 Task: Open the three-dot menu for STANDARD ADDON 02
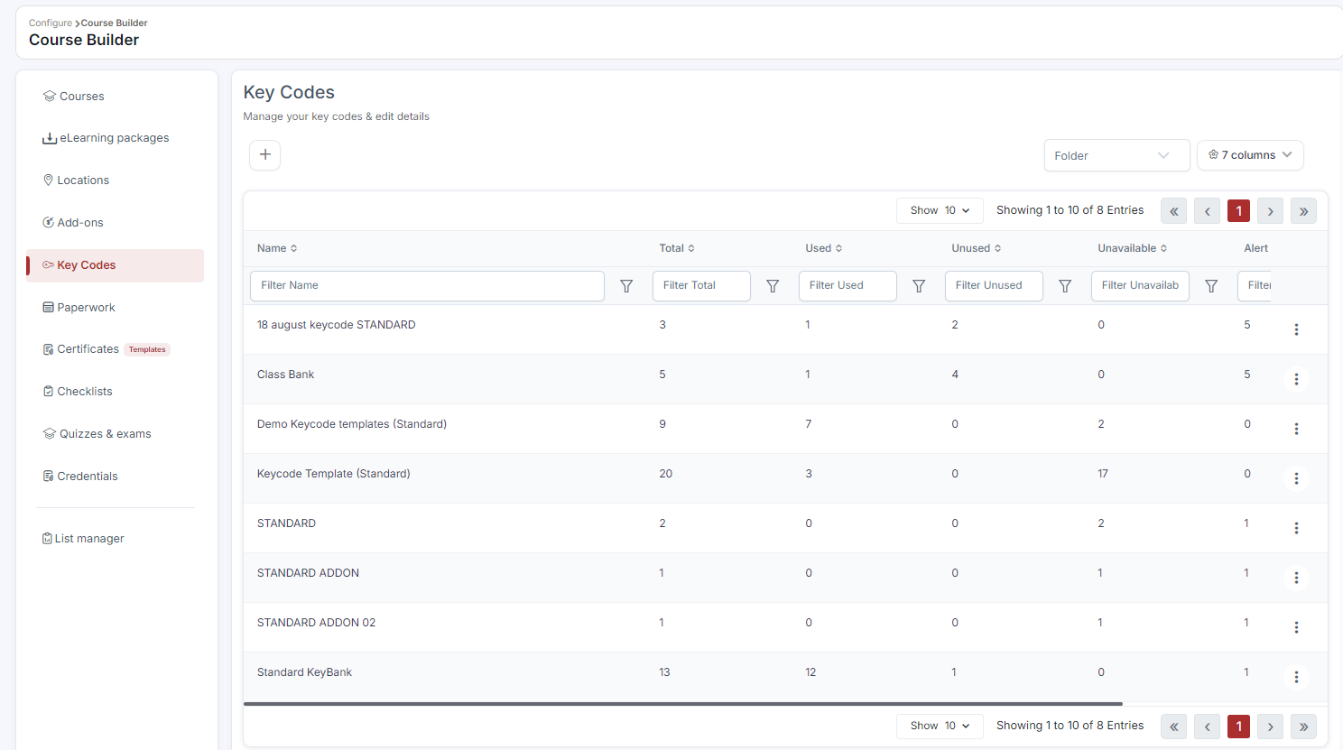[x=1296, y=627]
